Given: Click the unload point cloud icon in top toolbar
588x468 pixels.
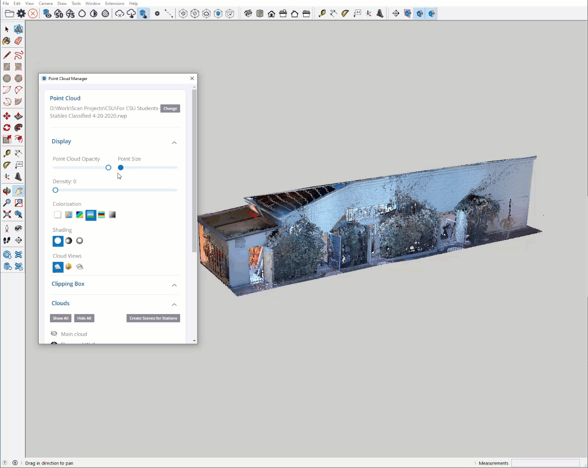Looking at the screenshot, I should pyautogui.click(x=119, y=13).
